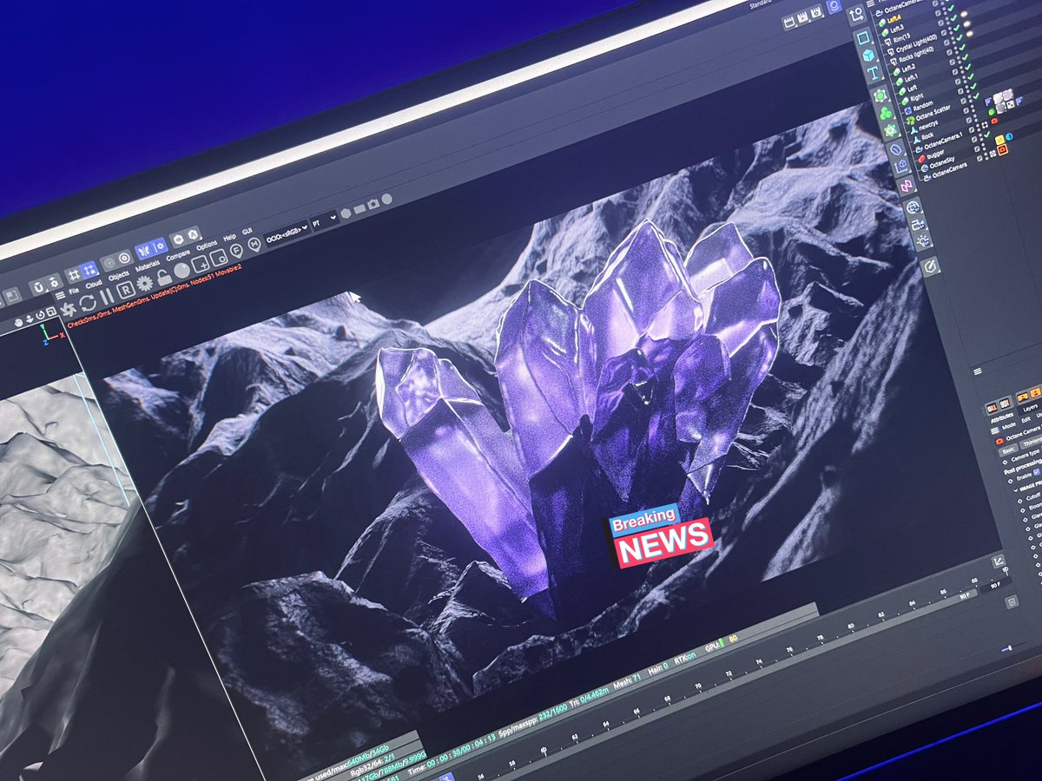Click the red bugger material swatch
The image size is (1042, 781).
(923, 158)
